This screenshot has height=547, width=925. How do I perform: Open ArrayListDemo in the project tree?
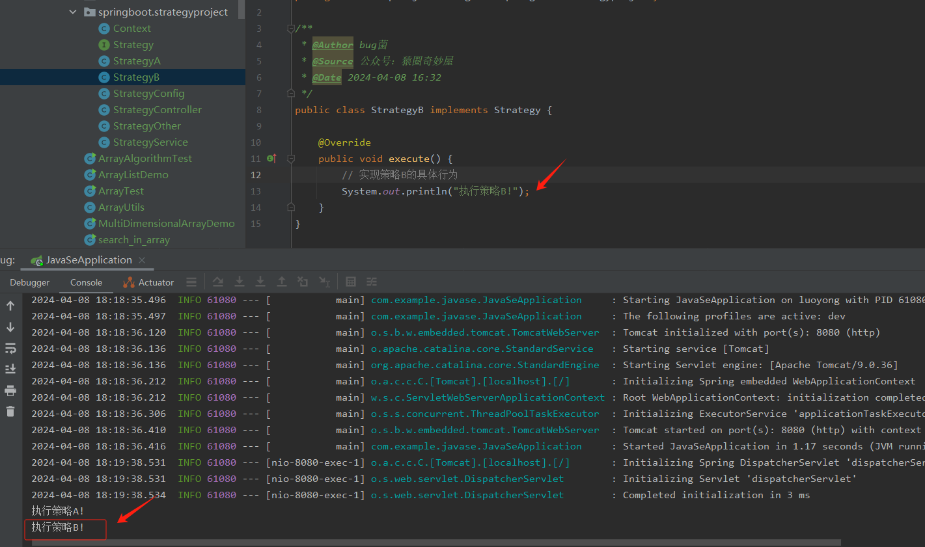(133, 175)
